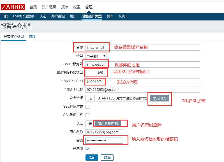224x162 pixels.
Task: Click the 密码 password field
Action: point(104,141)
